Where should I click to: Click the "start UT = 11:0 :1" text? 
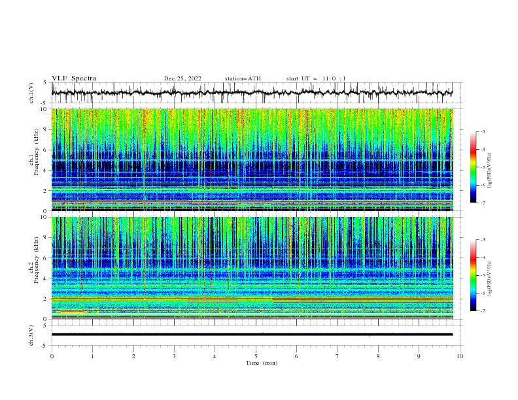coord(316,78)
